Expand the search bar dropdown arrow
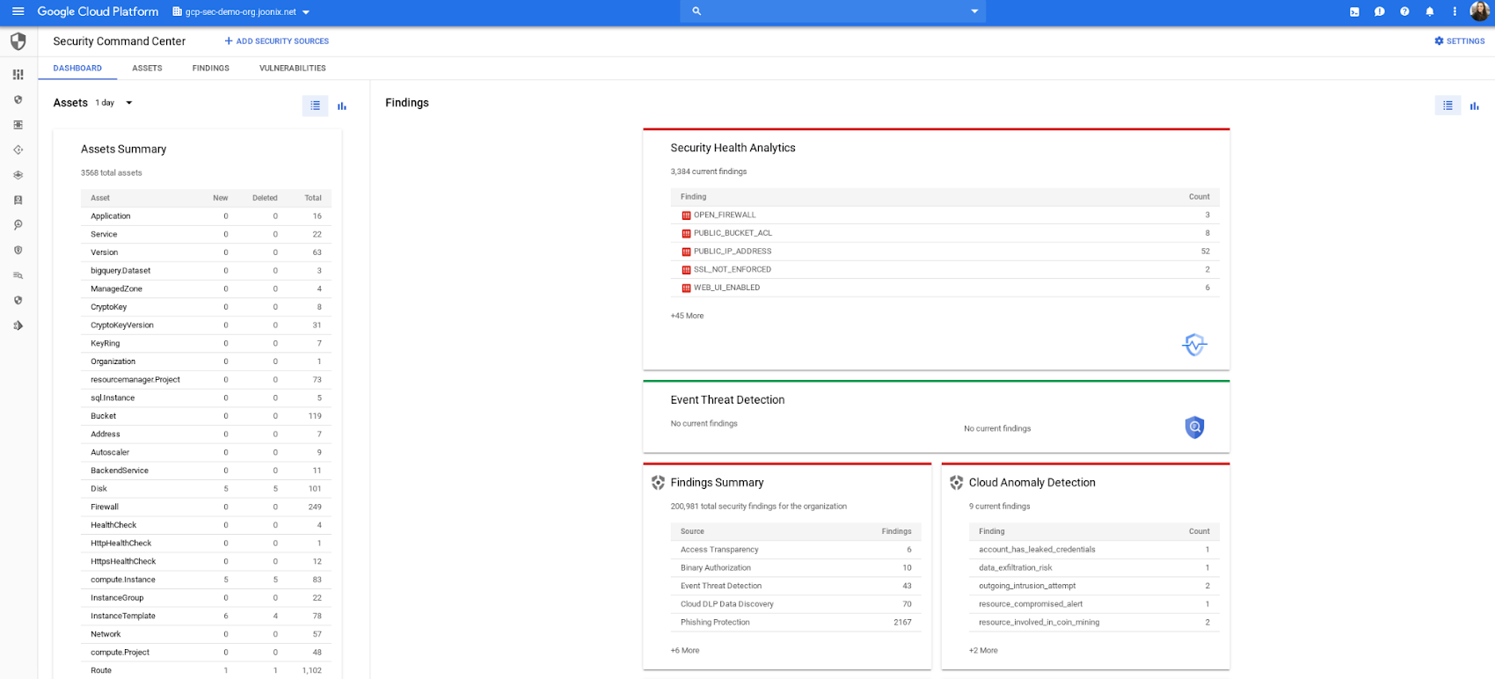The height and width of the screenshot is (679, 1495). click(974, 11)
